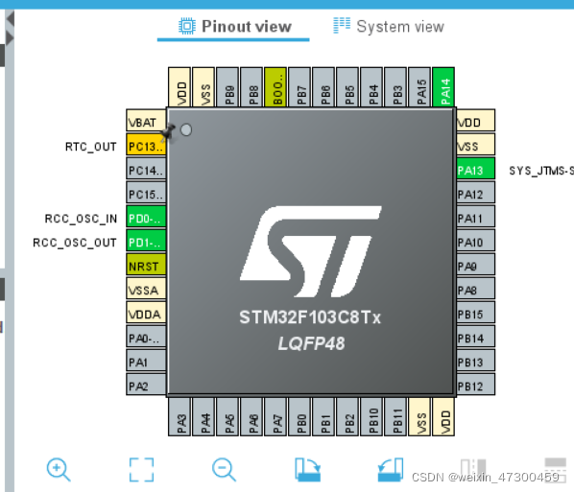This screenshot has height=492, width=574.
Task: Select pin PC14
Action: click(x=146, y=168)
